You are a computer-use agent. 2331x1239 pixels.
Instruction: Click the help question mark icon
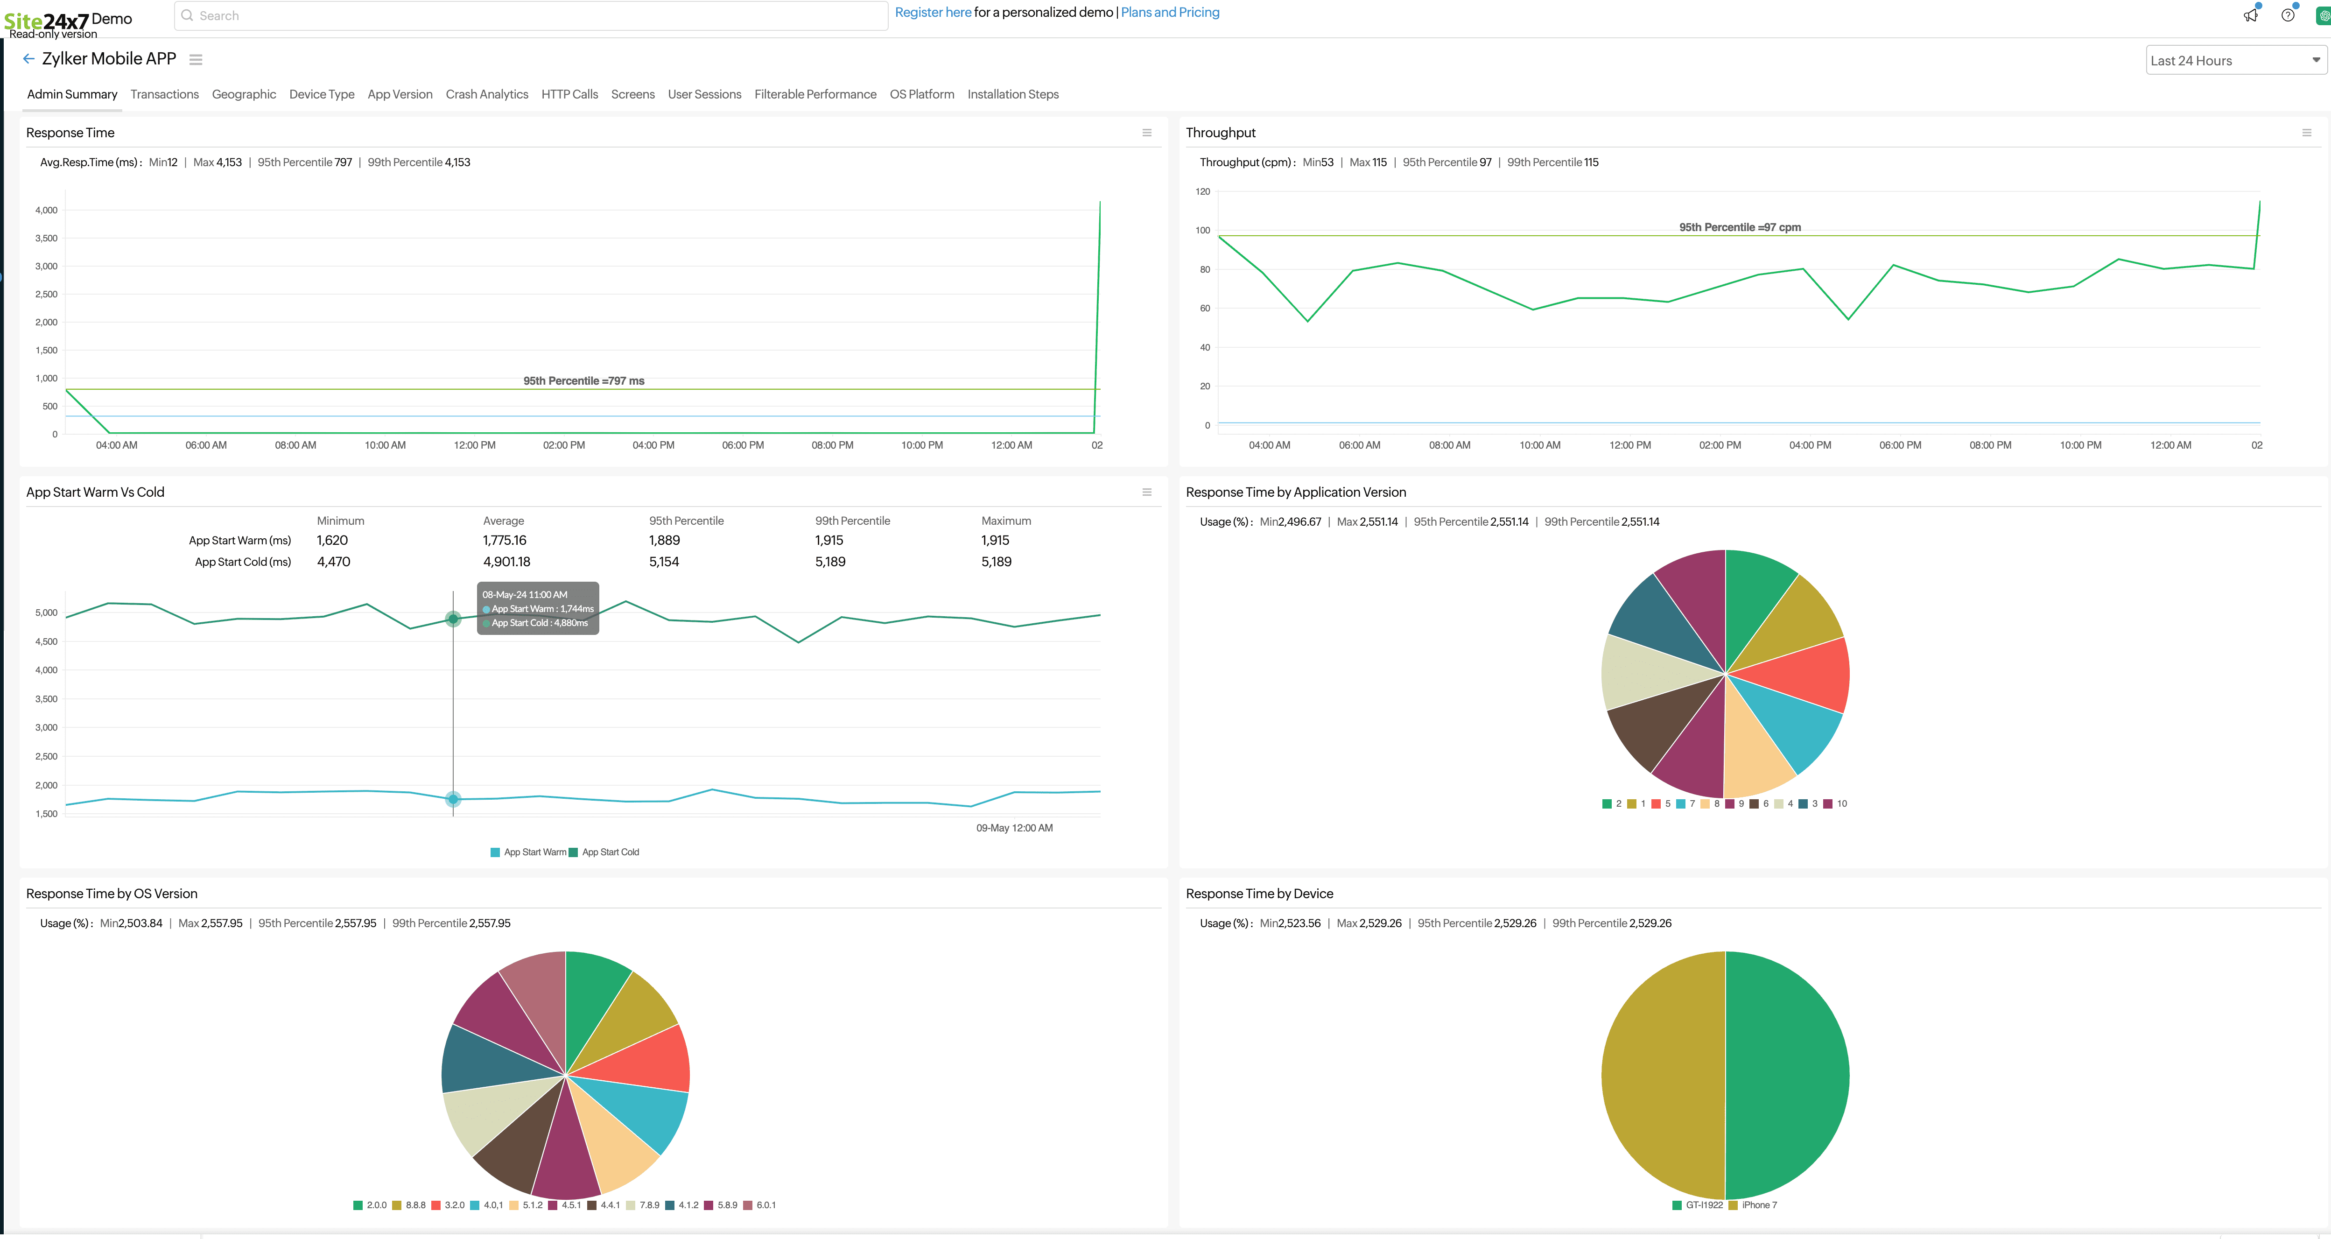point(2288,15)
